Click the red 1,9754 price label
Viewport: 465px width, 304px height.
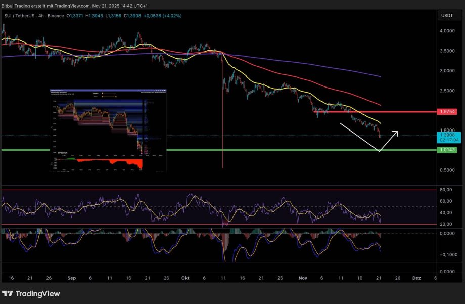(447, 111)
